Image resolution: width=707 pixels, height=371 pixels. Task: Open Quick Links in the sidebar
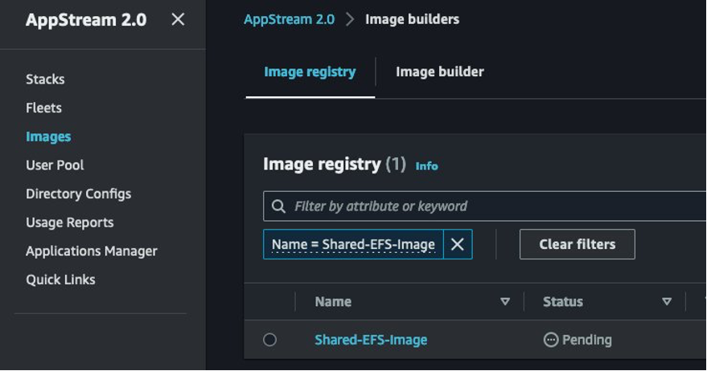pyautogui.click(x=60, y=279)
